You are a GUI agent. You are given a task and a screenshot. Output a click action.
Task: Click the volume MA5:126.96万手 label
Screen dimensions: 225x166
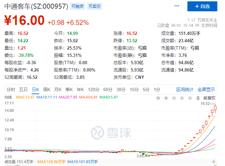pos(52,162)
